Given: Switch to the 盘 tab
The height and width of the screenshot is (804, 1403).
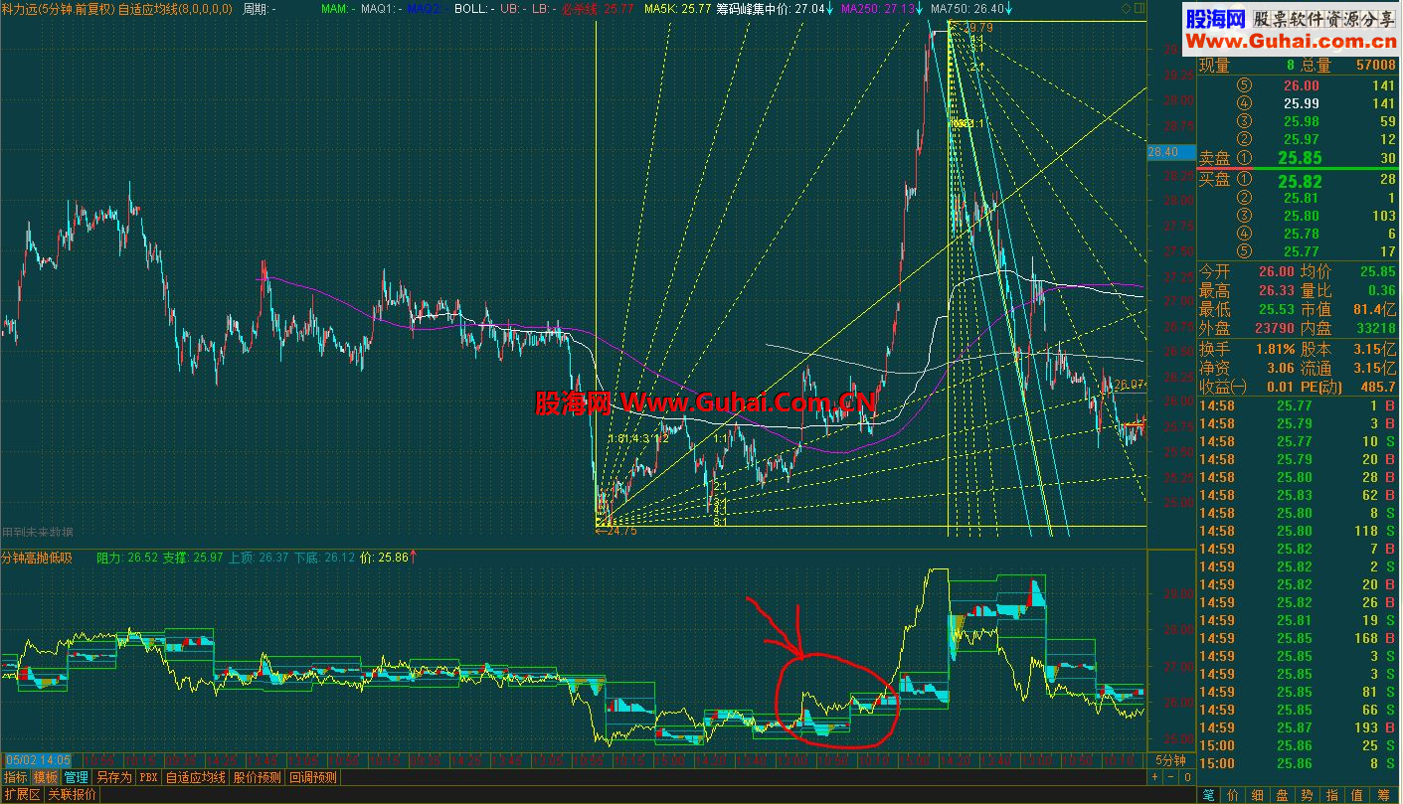Looking at the screenshot, I should coord(1284,794).
